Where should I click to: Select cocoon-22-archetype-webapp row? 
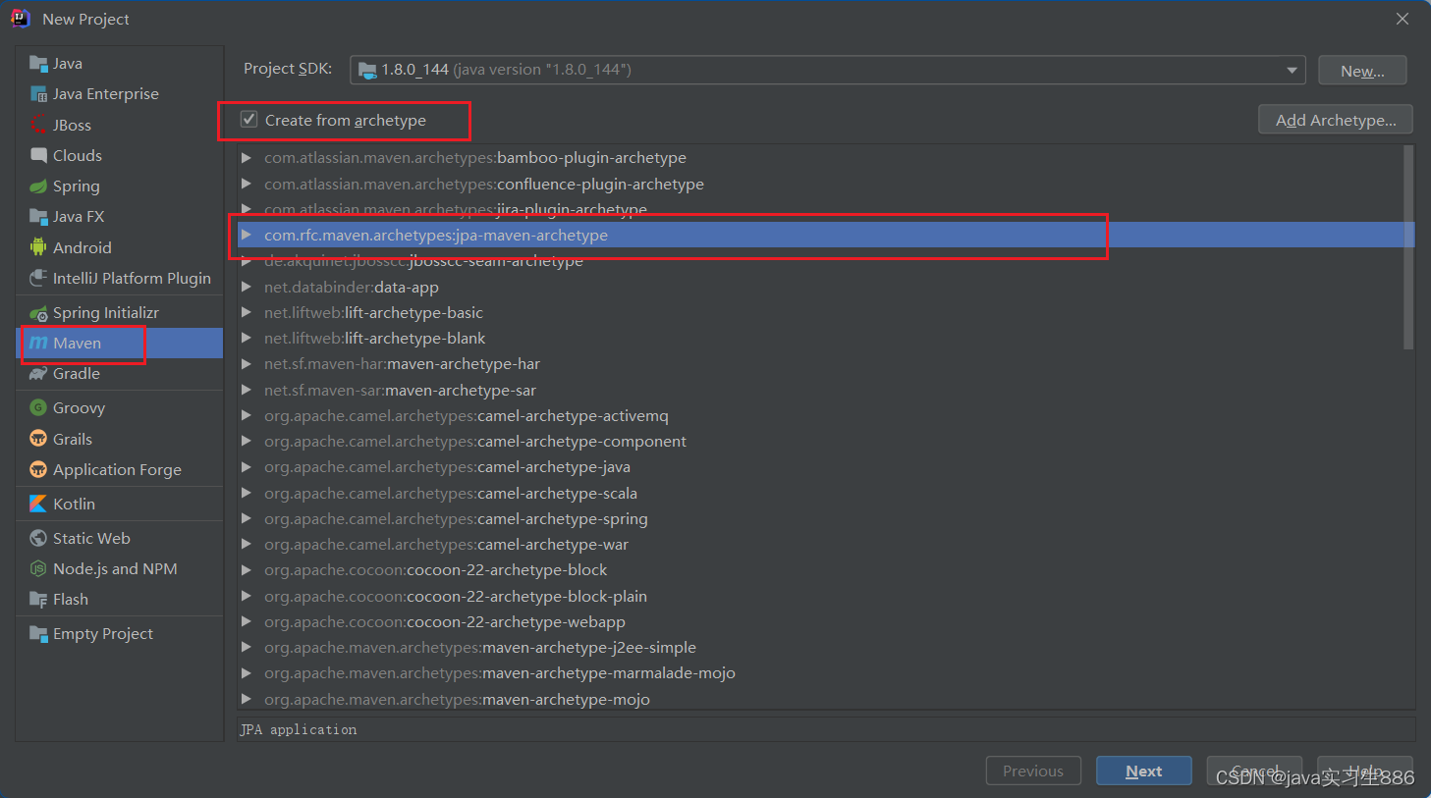pyautogui.click(x=820, y=621)
